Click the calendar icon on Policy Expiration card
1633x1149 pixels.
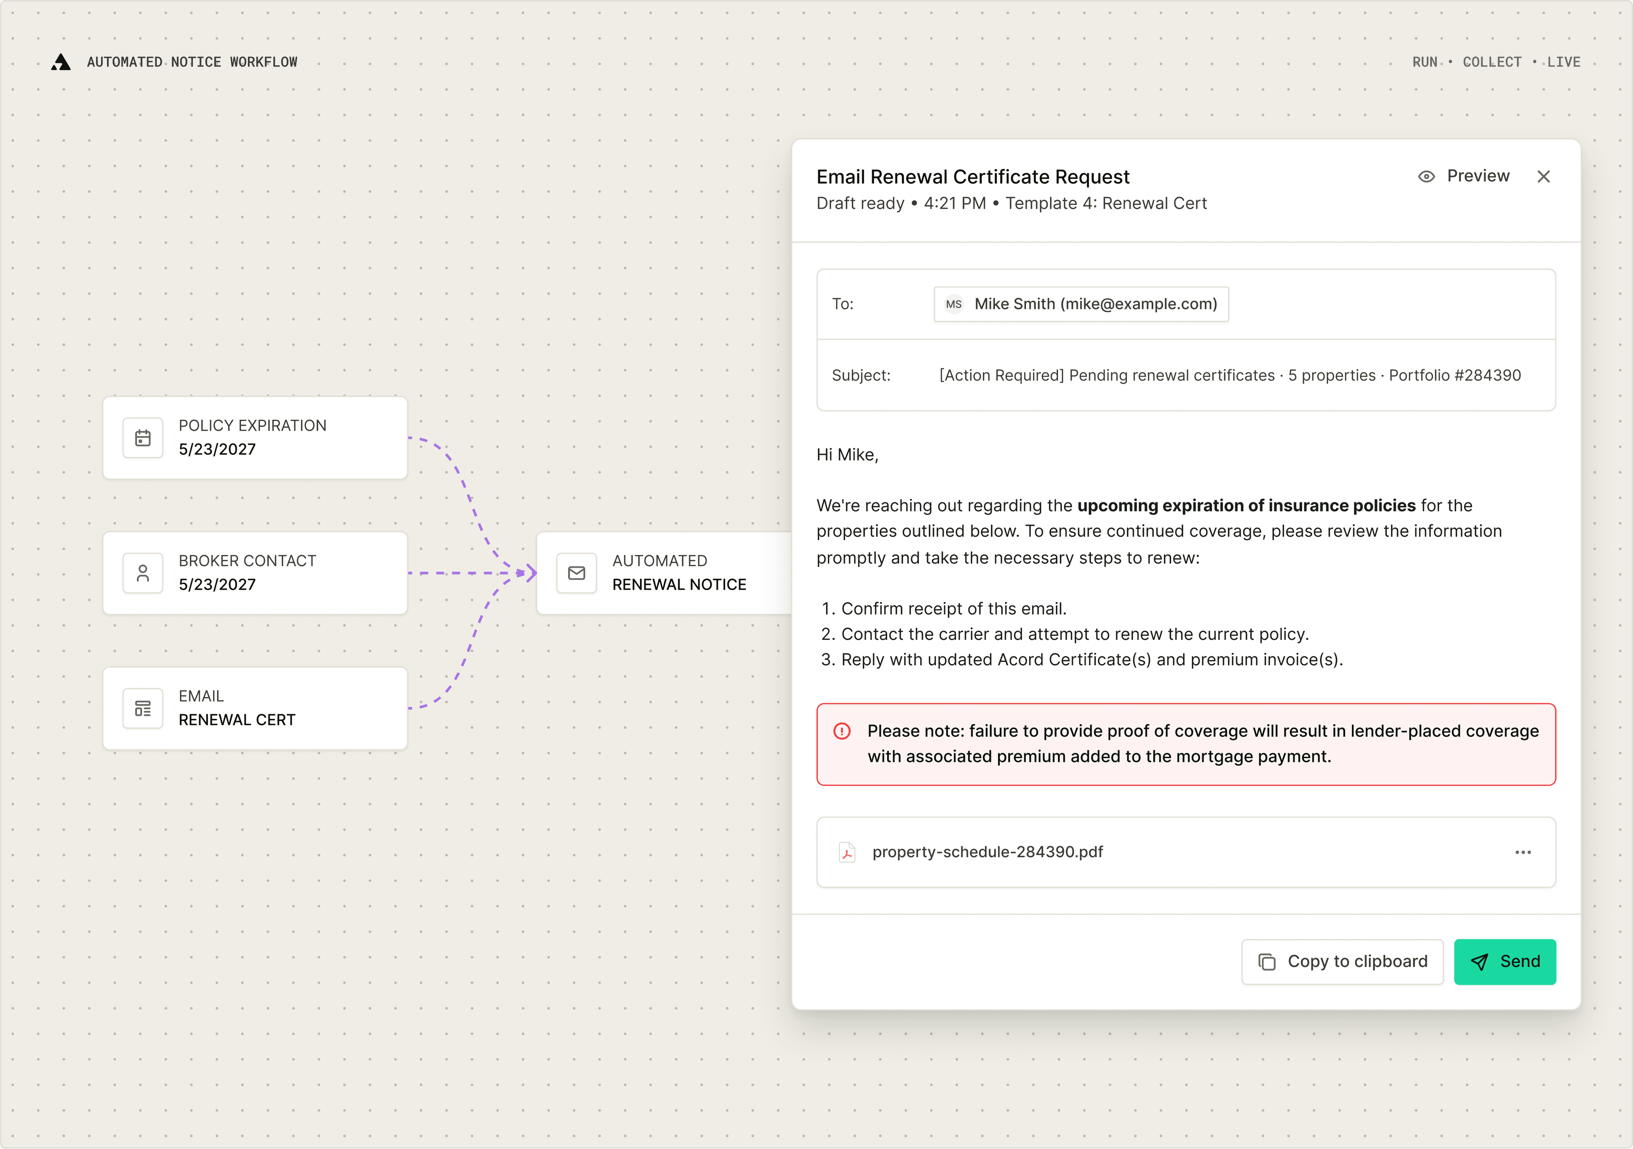(143, 438)
